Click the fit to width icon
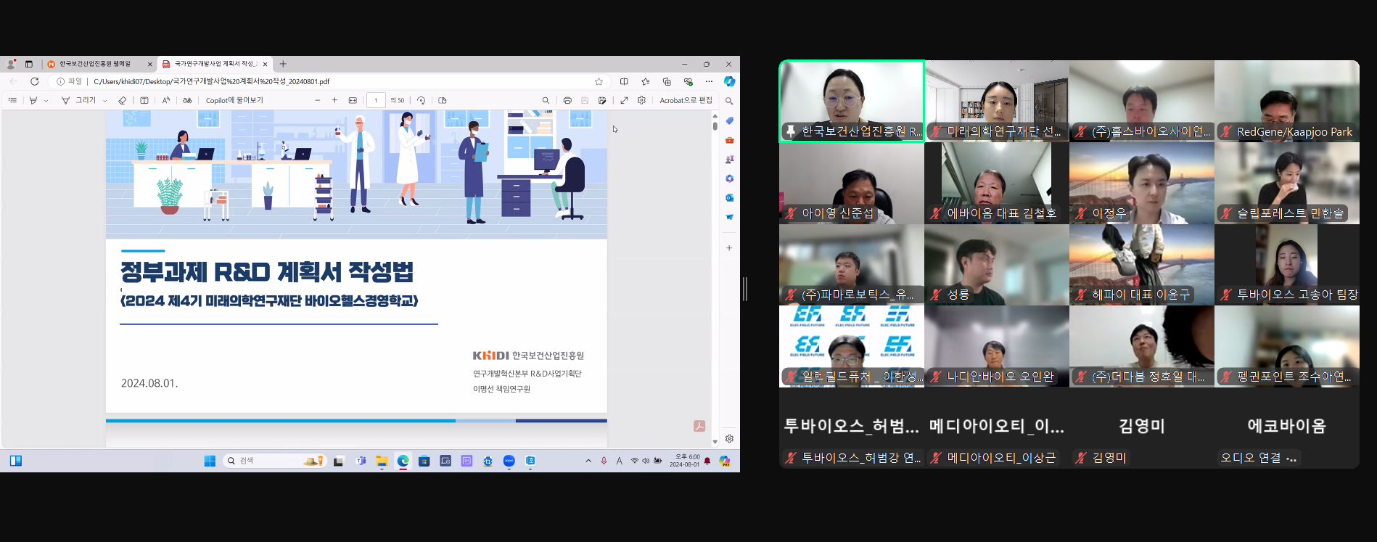Viewport: 1377px width, 542px height. [x=353, y=100]
